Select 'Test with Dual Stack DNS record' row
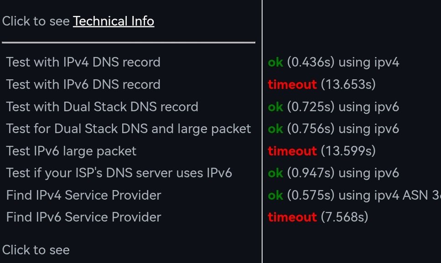441x263 pixels. [102, 107]
